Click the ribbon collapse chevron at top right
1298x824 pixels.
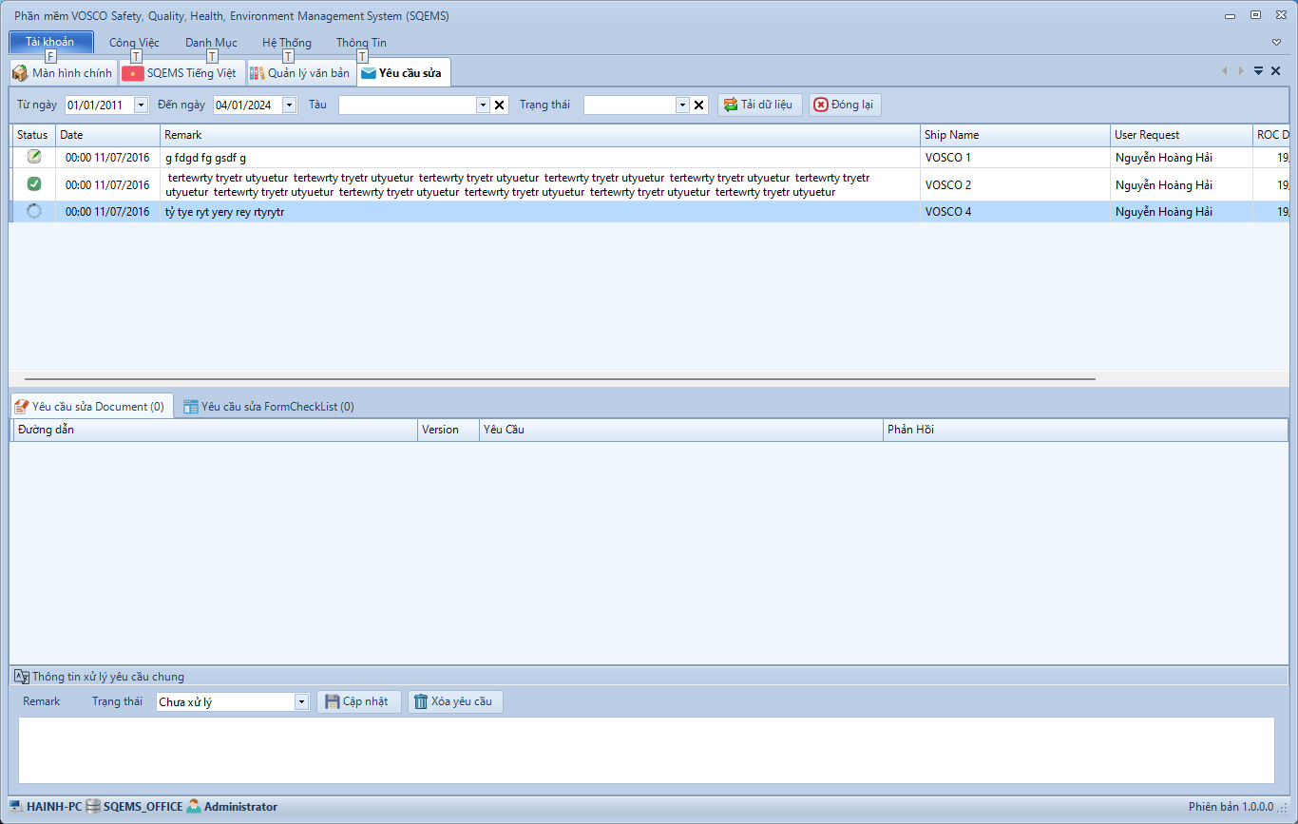click(x=1276, y=43)
